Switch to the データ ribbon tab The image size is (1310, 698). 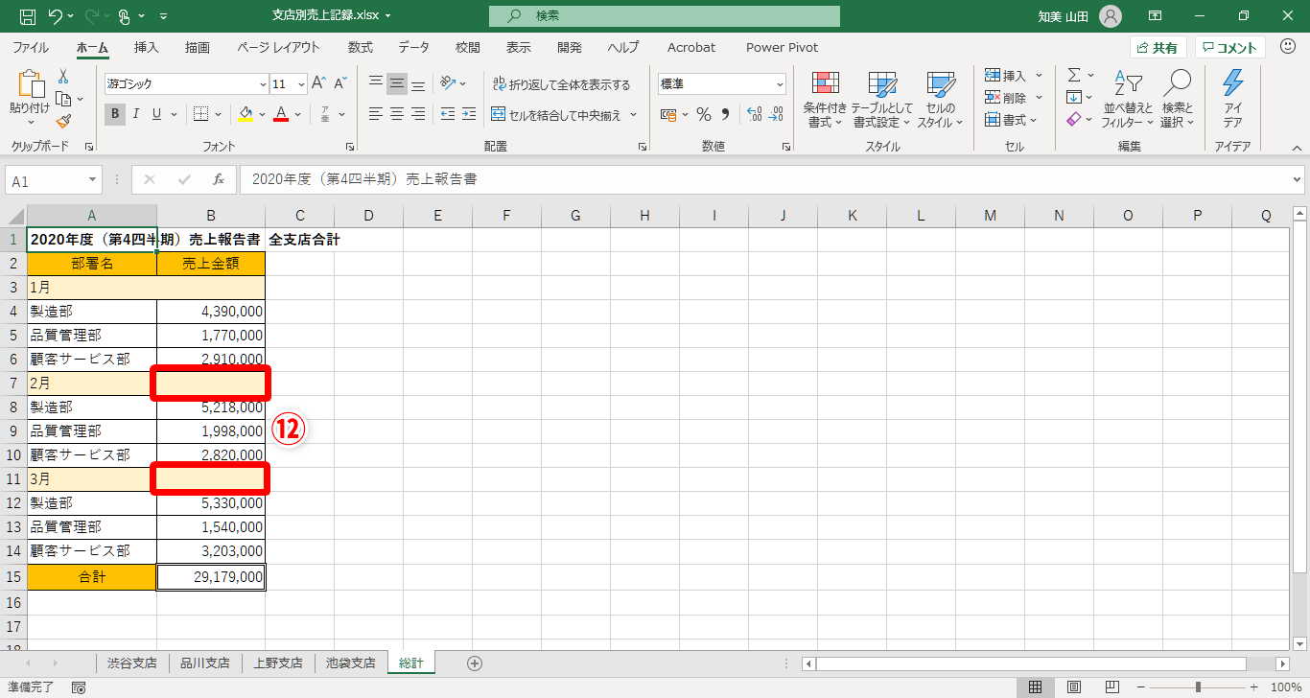click(414, 47)
